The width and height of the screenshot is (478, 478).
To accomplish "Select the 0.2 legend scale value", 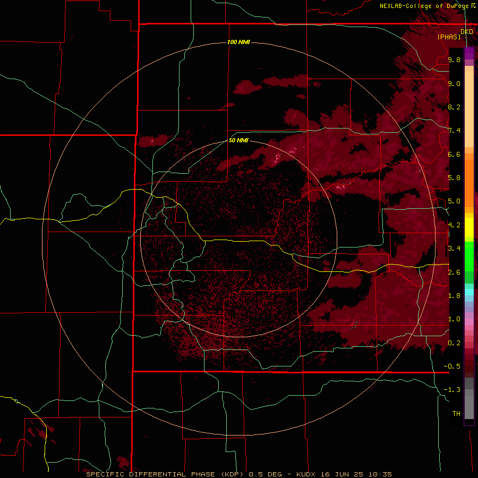I will (454, 343).
